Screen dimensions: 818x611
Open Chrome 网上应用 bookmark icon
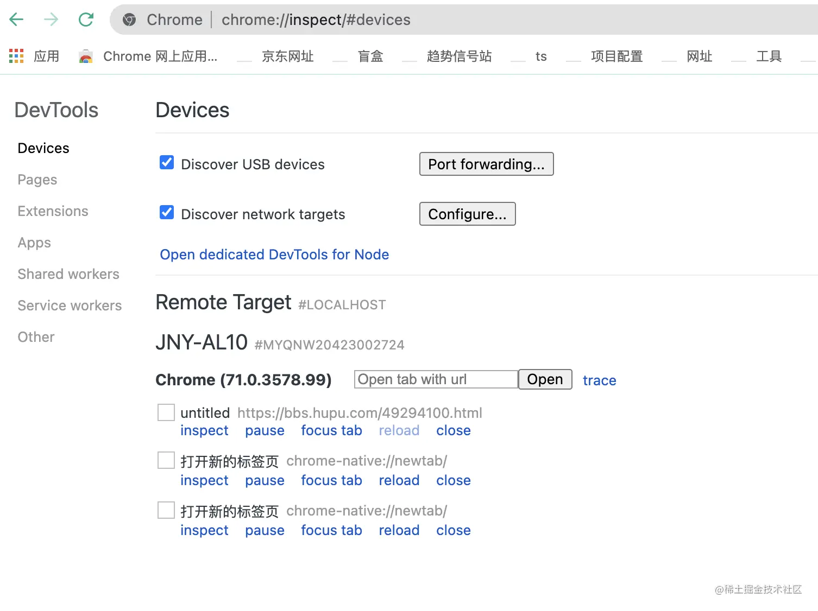coord(86,56)
